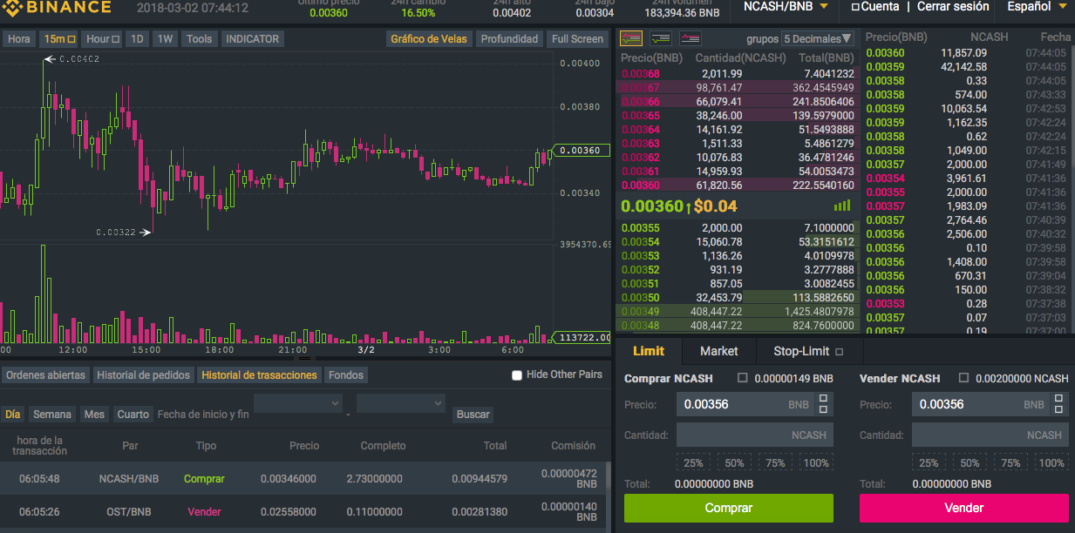Click the signal bars icon beside $0.04
The height and width of the screenshot is (533, 1075).
pos(842,206)
